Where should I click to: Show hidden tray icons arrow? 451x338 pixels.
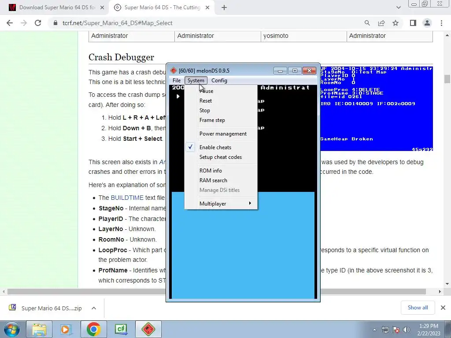[x=374, y=330]
